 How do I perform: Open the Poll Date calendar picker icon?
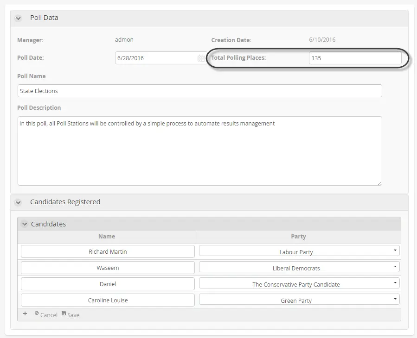point(201,58)
